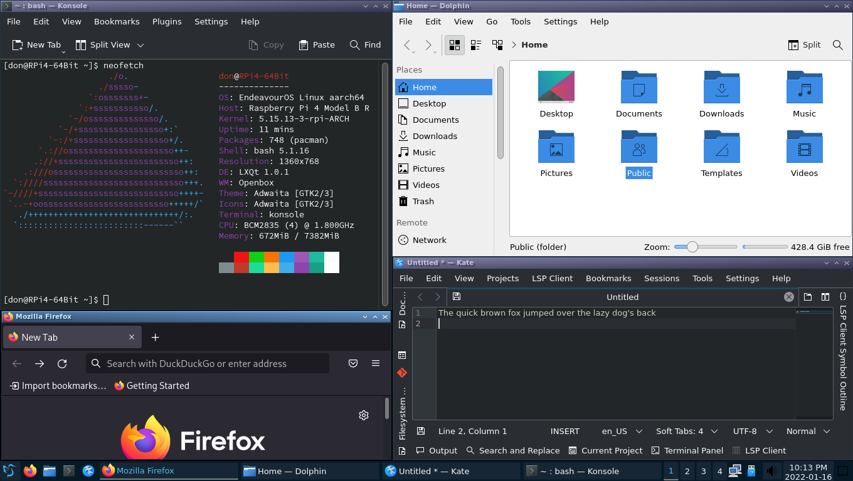The width and height of the screenshot is (853, 481).
Task: Go forward in Dolphin
Action: point(429,45)
